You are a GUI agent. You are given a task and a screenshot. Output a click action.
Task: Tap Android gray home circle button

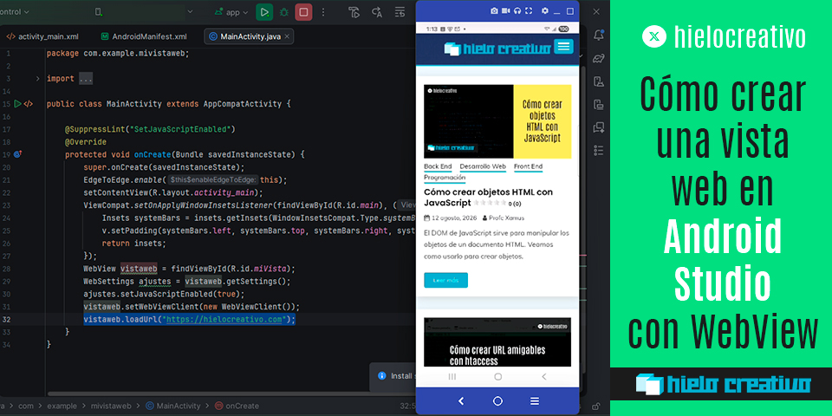[497, 376]
